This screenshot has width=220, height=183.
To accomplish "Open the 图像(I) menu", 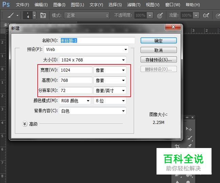I will point(59,5).
